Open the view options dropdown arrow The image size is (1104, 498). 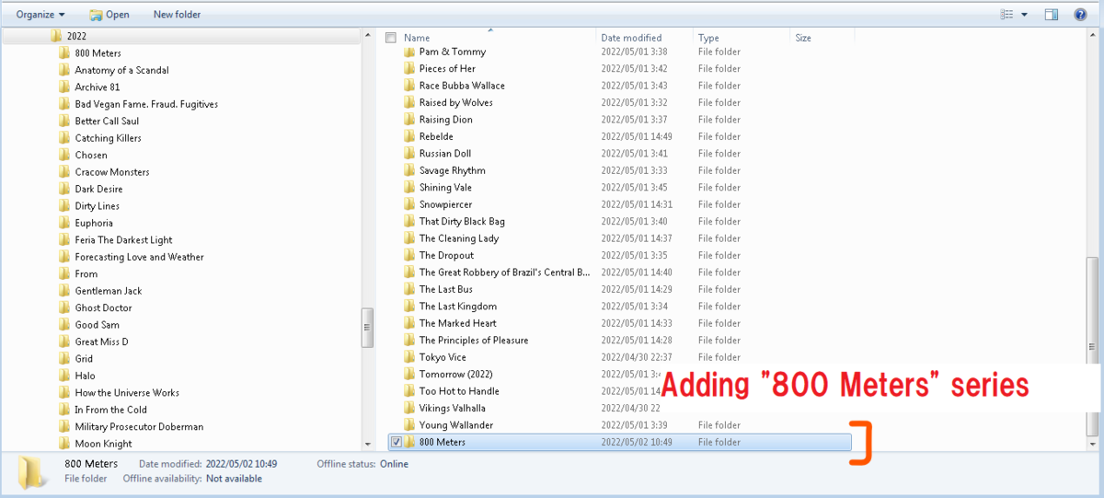[x=1024, y=15]
